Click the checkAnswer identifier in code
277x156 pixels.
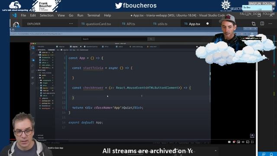point(93,88)
